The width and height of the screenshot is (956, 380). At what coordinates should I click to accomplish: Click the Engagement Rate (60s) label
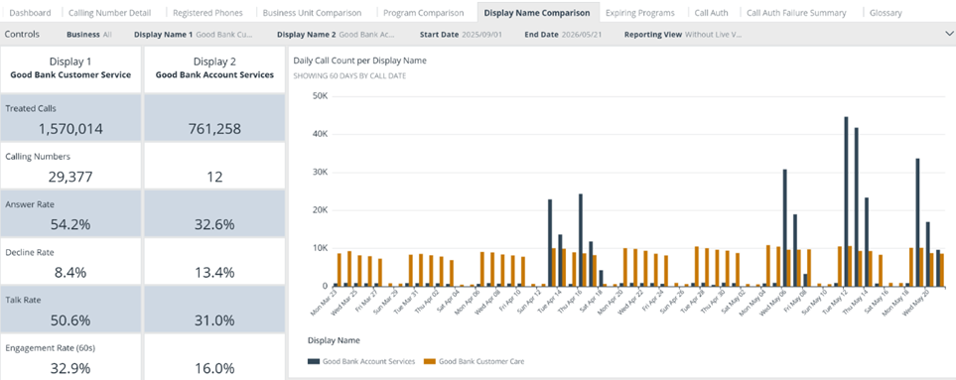(50, 347)
